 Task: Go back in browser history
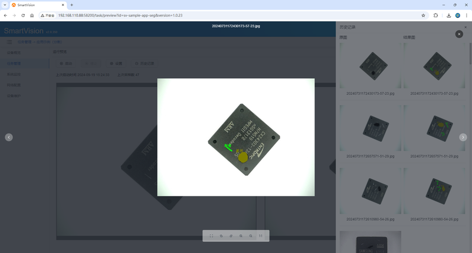pyautogui.click(x=5, y=15)
